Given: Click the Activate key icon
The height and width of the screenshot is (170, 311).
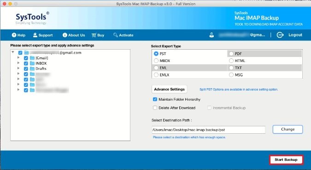Looking at the screenshot, I should tap(116, 35).
